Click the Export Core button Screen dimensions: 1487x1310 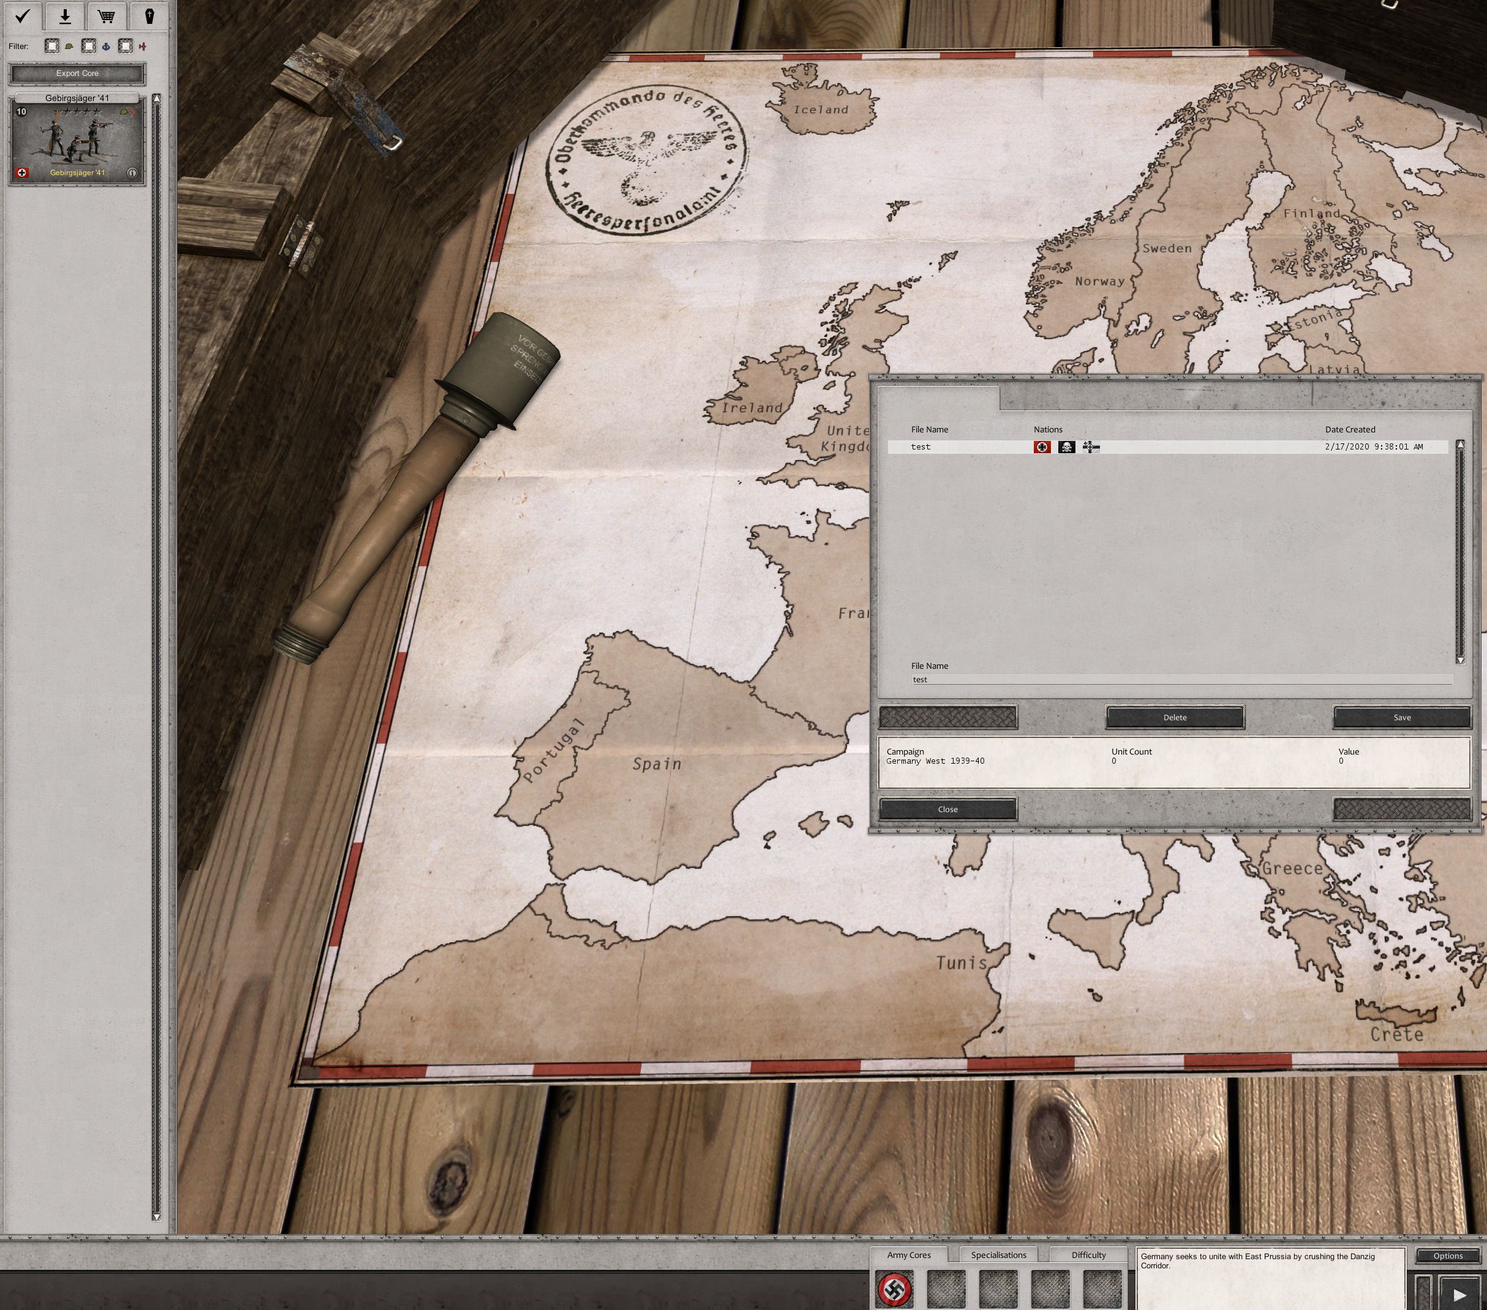pos(77,73)
